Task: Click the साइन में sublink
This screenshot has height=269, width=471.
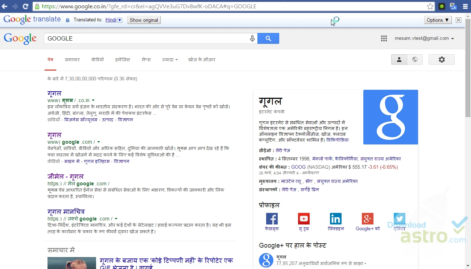Action: [x=72, y=161]
